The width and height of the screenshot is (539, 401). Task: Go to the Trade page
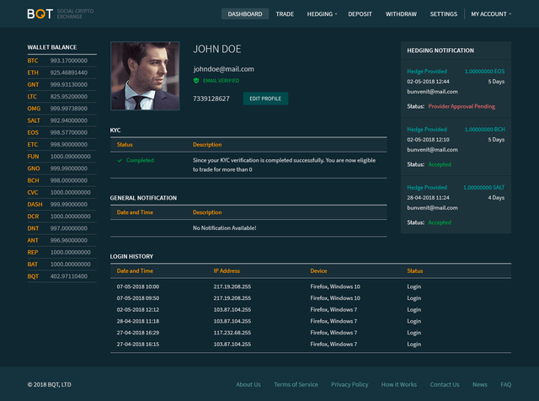point(285,13)
